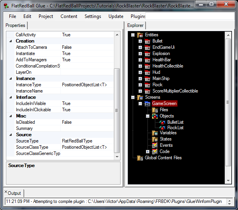Click the properties grid scroll up arrow
Image resolution: width=238 pixels, height=210 pixels.
tap(117, 35)
